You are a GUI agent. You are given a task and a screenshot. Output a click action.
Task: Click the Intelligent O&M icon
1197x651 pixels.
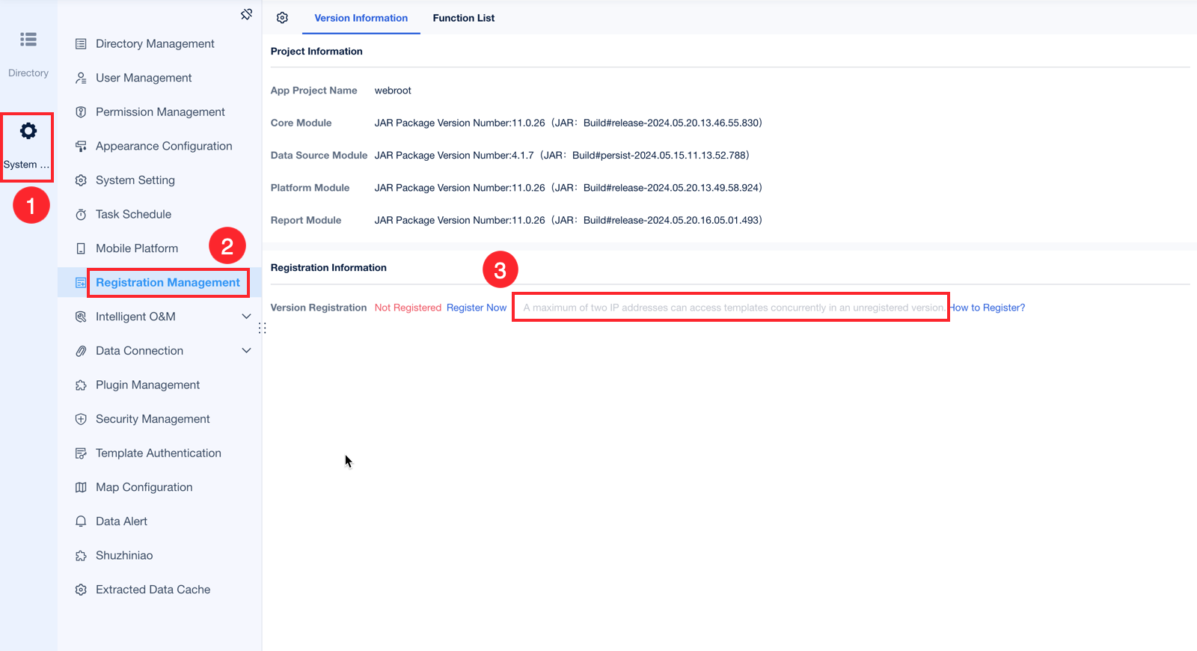point(81,317)
